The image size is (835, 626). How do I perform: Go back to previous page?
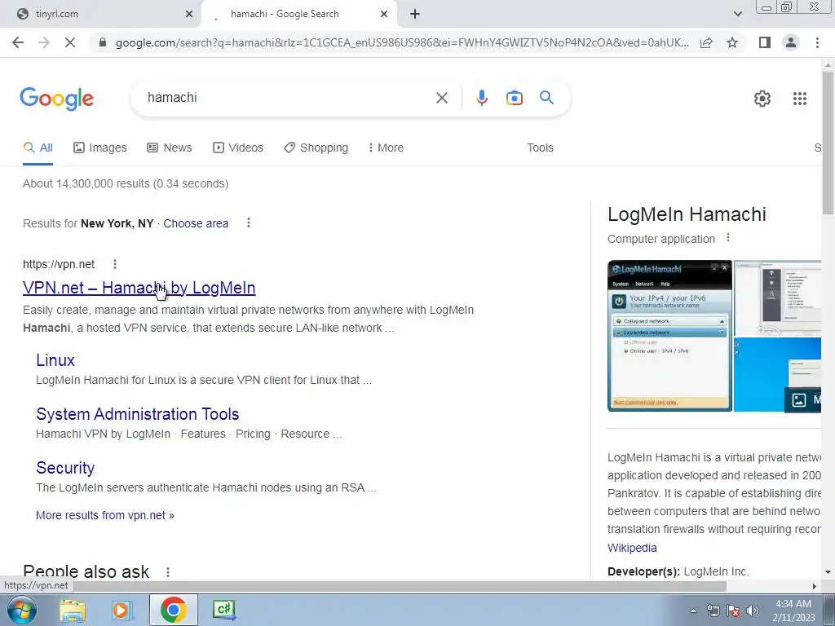coord(18,42)
